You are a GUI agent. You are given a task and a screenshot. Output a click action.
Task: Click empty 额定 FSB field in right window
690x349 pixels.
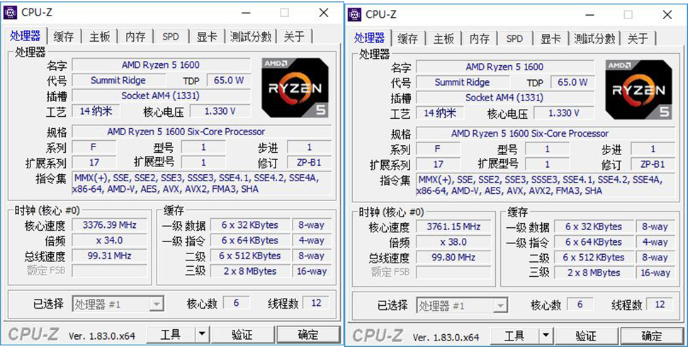(x=453, y=273)
